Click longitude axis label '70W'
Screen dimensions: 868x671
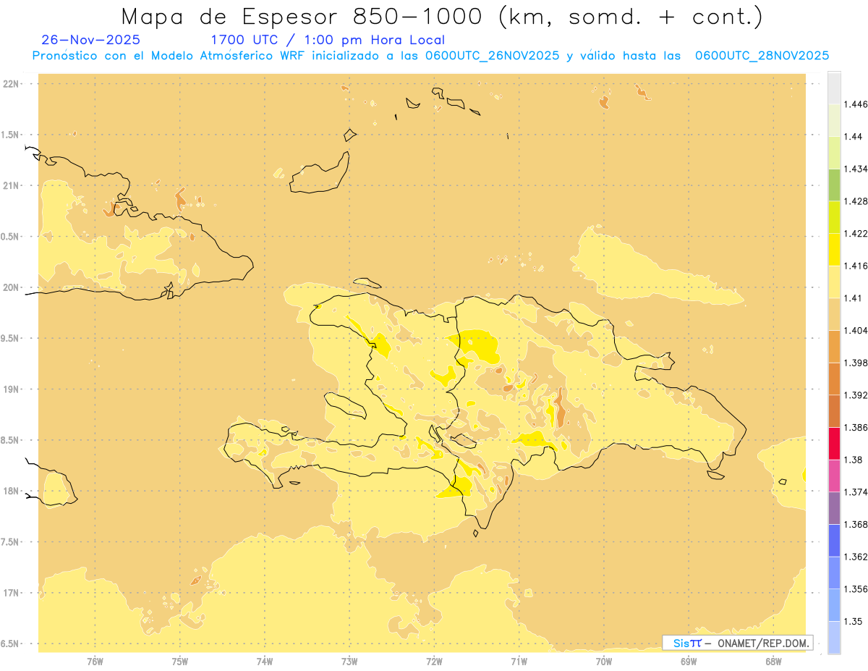(x=604, y=662)
